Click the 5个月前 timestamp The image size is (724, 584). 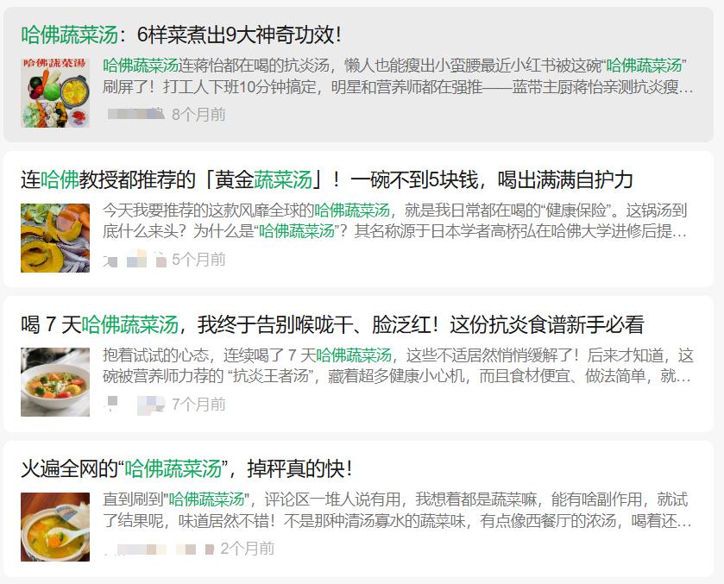(x=198, y=259)
